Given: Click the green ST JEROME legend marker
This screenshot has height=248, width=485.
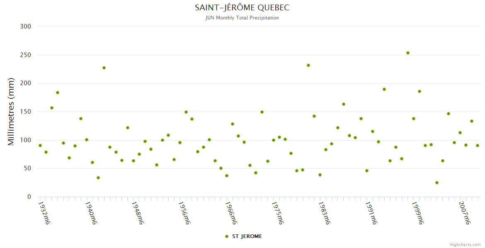Looking at the screenshot, I should [227, 236].
